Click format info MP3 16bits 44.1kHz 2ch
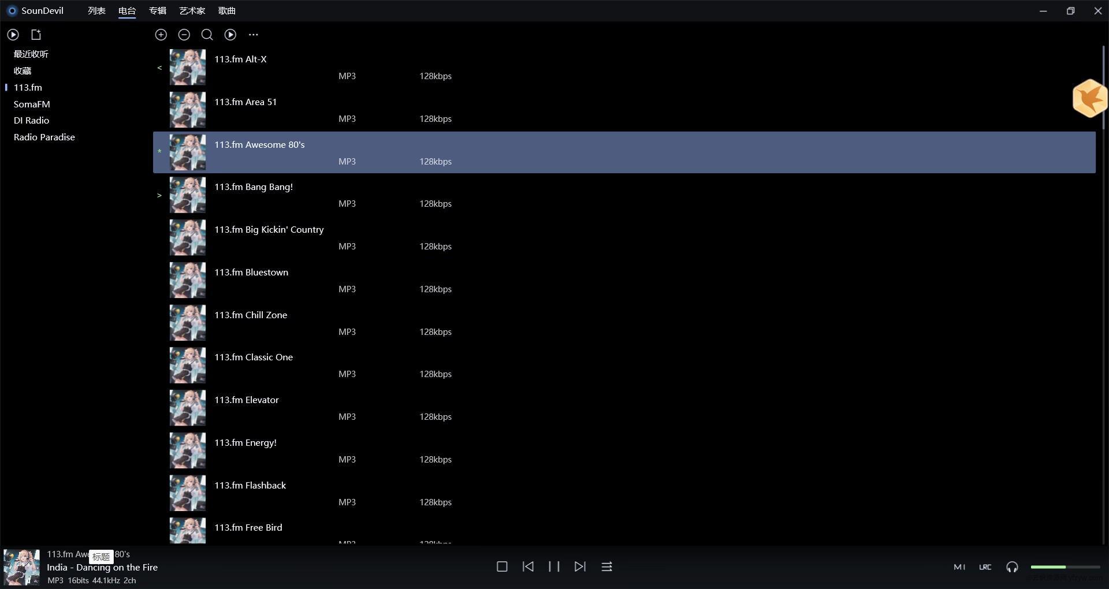This screenshot has width=1109, height=589. pyautogui.click(x=92, y=580)
